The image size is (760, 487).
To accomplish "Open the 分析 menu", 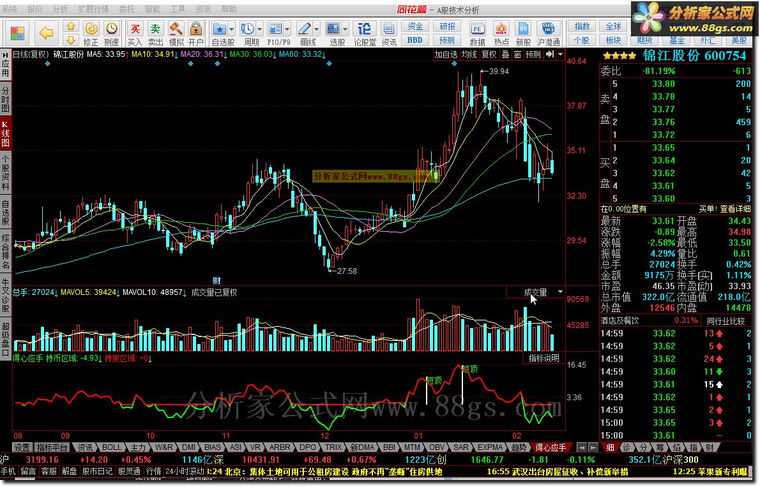I will [61, 9].
